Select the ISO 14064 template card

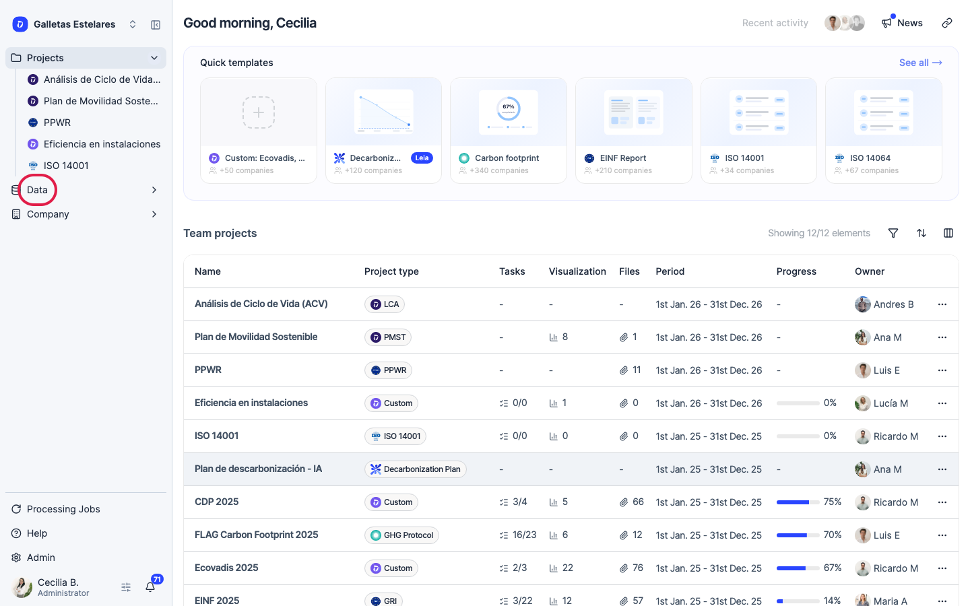(x=884, y=131)
